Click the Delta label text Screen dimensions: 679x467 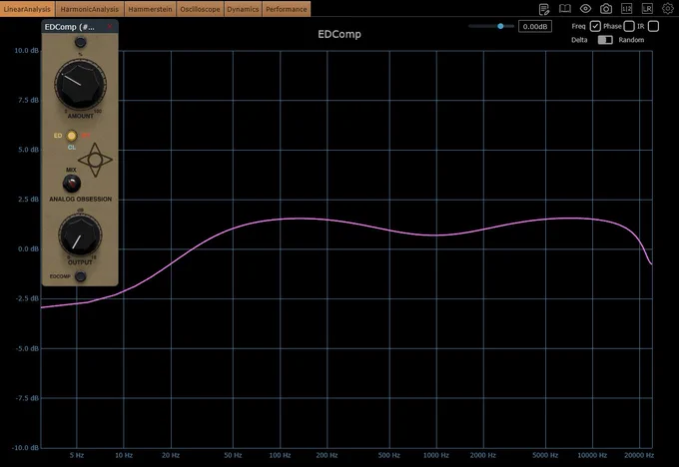pos(579,40)
